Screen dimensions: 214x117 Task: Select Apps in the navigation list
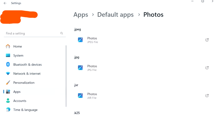(17, 92)
